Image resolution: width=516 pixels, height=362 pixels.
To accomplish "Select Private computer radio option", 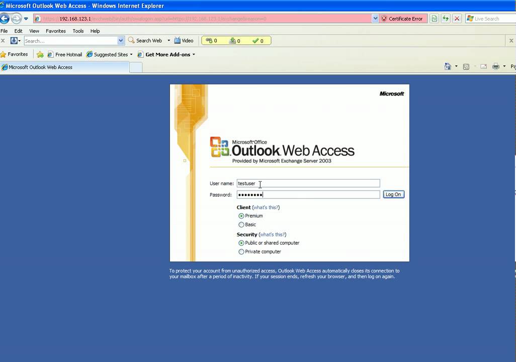I will 241,252.
